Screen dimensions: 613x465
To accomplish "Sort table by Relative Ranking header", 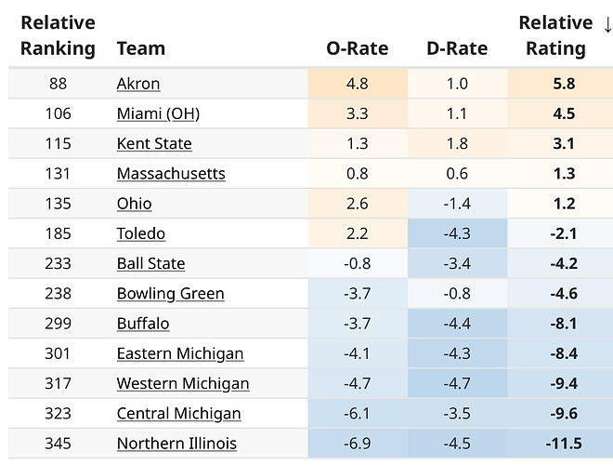I will (x=58, y=35).
